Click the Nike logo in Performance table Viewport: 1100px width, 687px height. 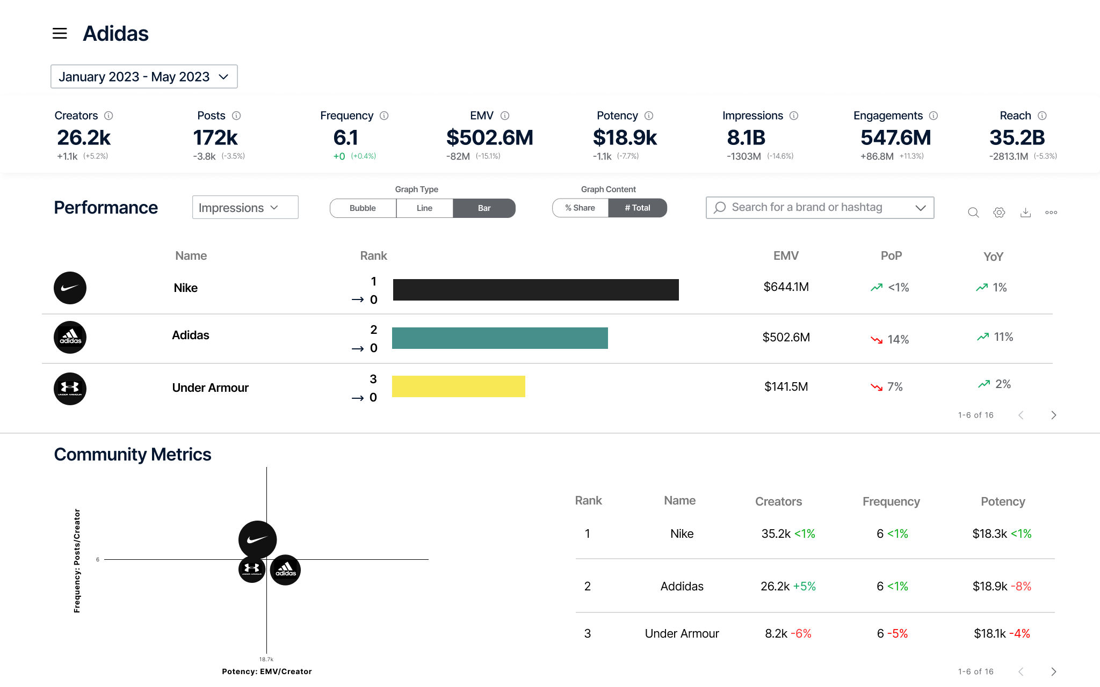(70, 288)
